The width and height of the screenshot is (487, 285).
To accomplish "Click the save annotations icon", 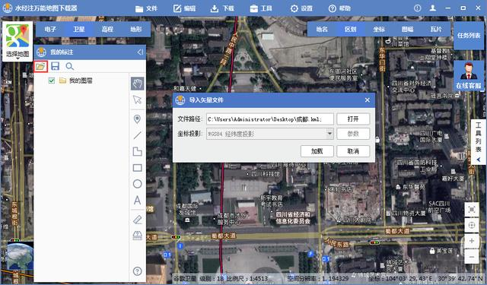I will point(56,66).
